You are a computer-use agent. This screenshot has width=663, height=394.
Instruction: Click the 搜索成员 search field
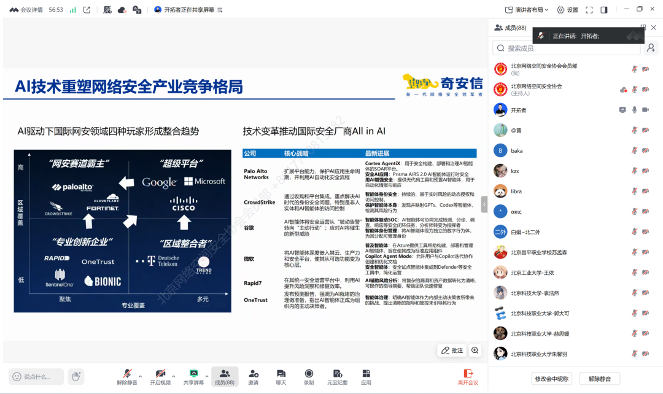[568, 48]
